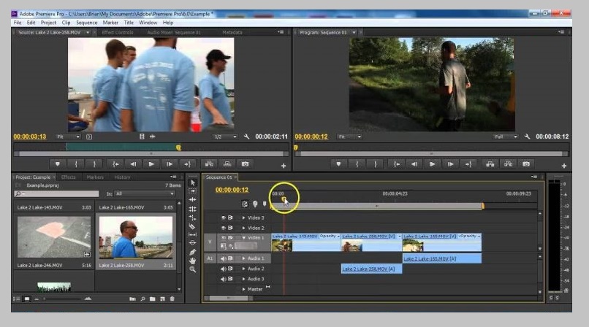Switch to Effect Controls tab
This screenshot has height=327, width=589.
(117, 33)
